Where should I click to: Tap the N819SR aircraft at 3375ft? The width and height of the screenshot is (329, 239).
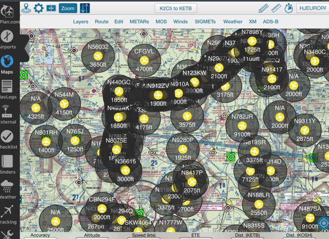[254, 151]
